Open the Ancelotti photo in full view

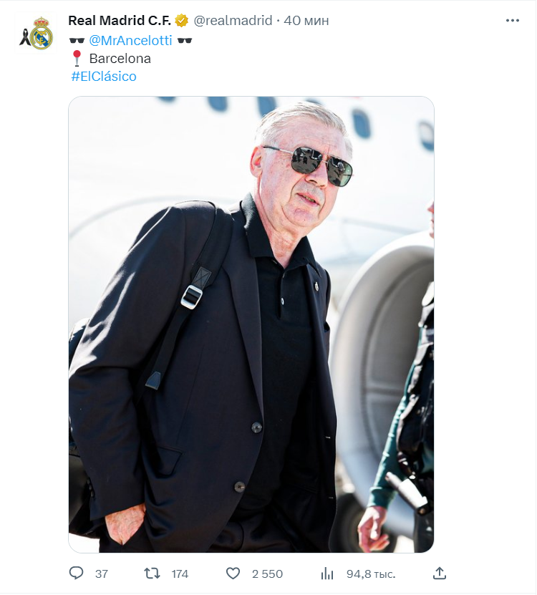pos(251,324)
